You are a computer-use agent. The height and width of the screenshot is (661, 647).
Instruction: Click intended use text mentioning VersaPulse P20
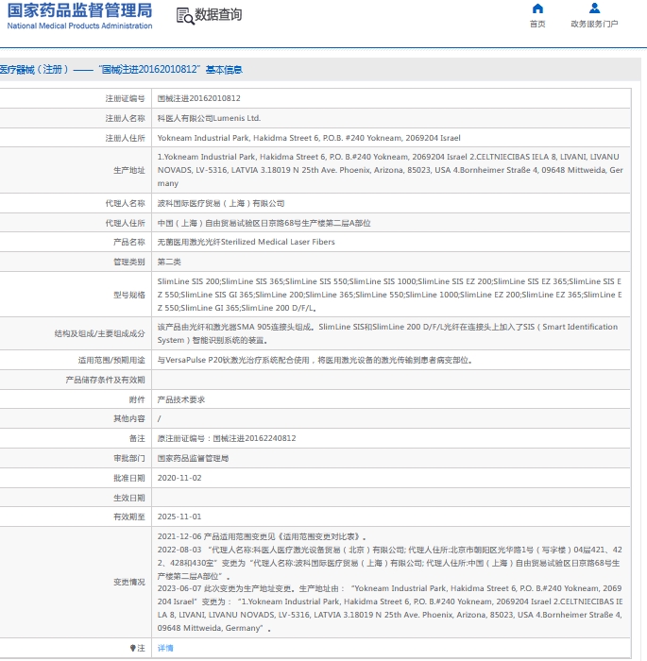pyautogui.click(x=315, y=360)
